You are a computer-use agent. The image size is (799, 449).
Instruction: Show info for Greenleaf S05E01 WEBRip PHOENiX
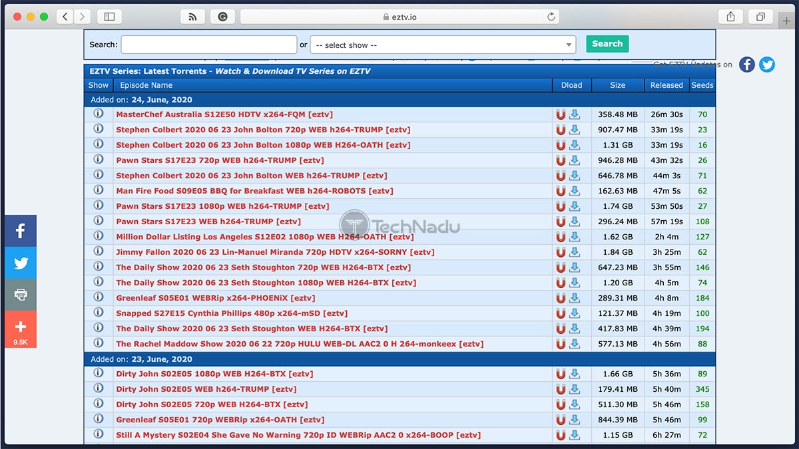(x=99, y=297)
